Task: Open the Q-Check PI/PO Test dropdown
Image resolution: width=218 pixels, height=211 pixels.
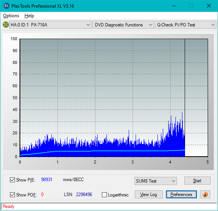Action: click(x=185, y=25)
